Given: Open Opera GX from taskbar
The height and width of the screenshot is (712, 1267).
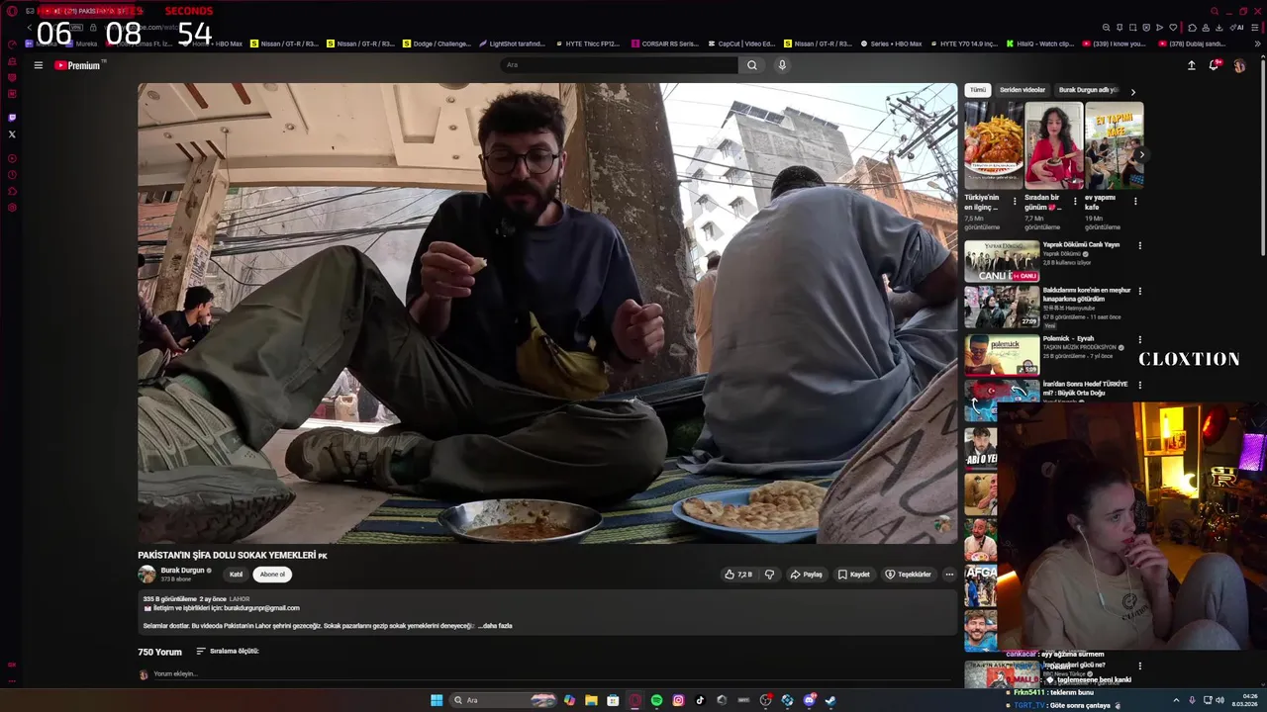Looking at the screenshot, I should (634, 700).
